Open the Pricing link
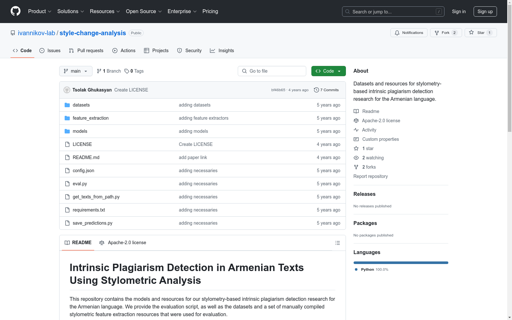 (210, 11)
